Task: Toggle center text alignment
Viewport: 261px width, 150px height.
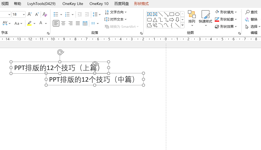Action: [x=63, y=23]
